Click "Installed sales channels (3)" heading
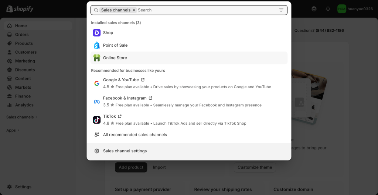 pyautogui.click(x=116, y=22)
